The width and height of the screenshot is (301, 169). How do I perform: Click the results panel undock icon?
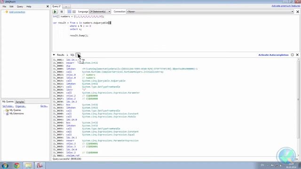pos(292,55)
